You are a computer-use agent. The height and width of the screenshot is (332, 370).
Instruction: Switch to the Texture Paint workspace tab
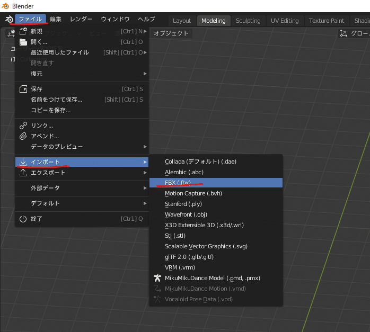(x=327, y=21)
